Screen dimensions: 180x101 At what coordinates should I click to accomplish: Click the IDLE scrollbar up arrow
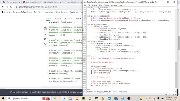[x=176, y=8]
